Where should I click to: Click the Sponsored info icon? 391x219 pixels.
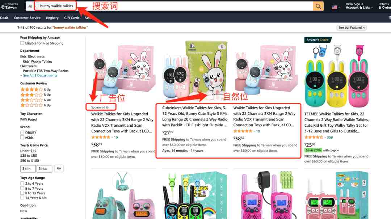[x=107, y=108]
